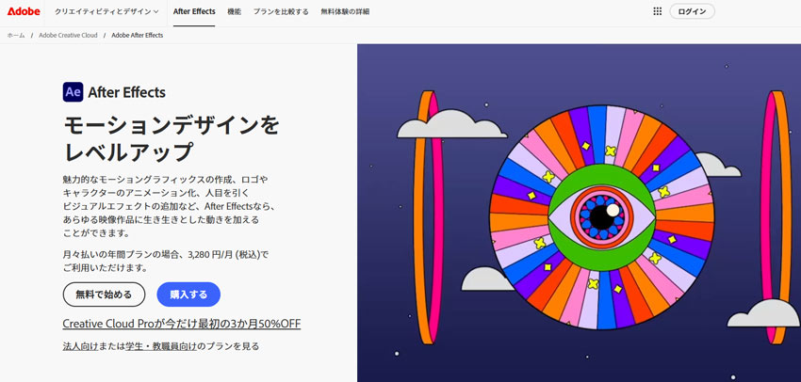
Task: Click the blue 購入する button
Action: [188, 294]
